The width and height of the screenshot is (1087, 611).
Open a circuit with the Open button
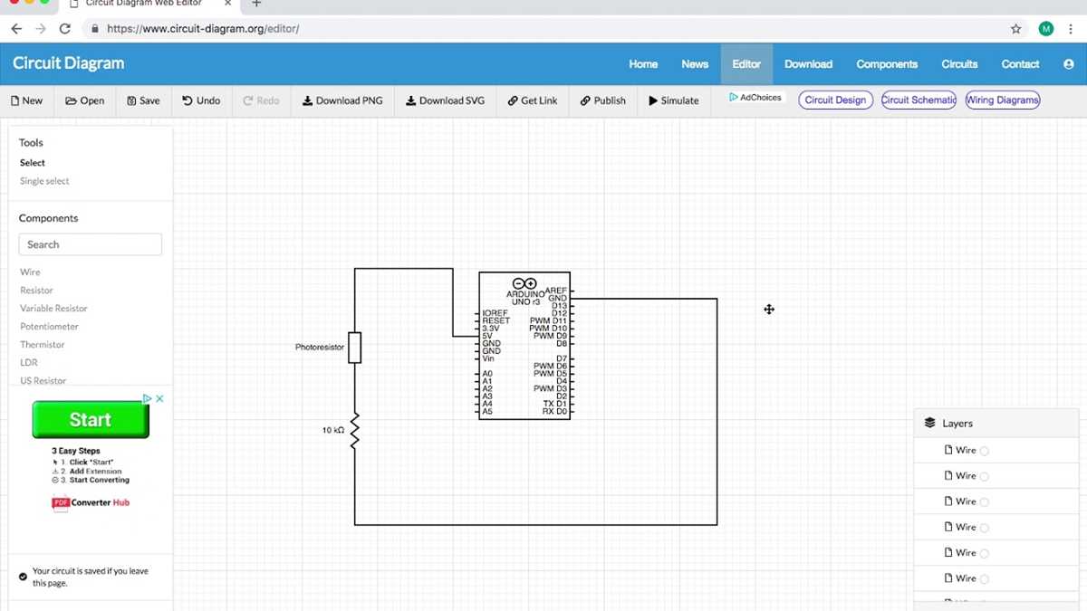pyautogui.click(x=85, y=100)
